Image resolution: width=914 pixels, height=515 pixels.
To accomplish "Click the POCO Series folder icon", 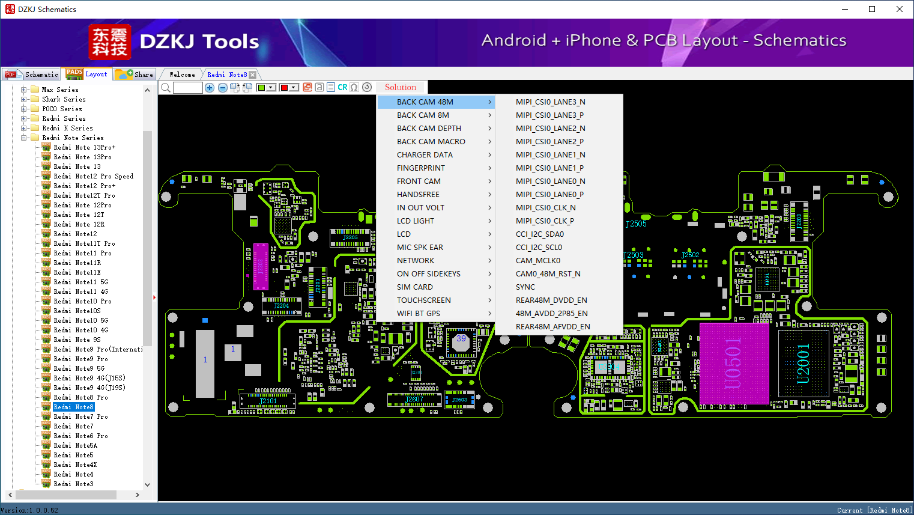I will [x=35, y=109].
